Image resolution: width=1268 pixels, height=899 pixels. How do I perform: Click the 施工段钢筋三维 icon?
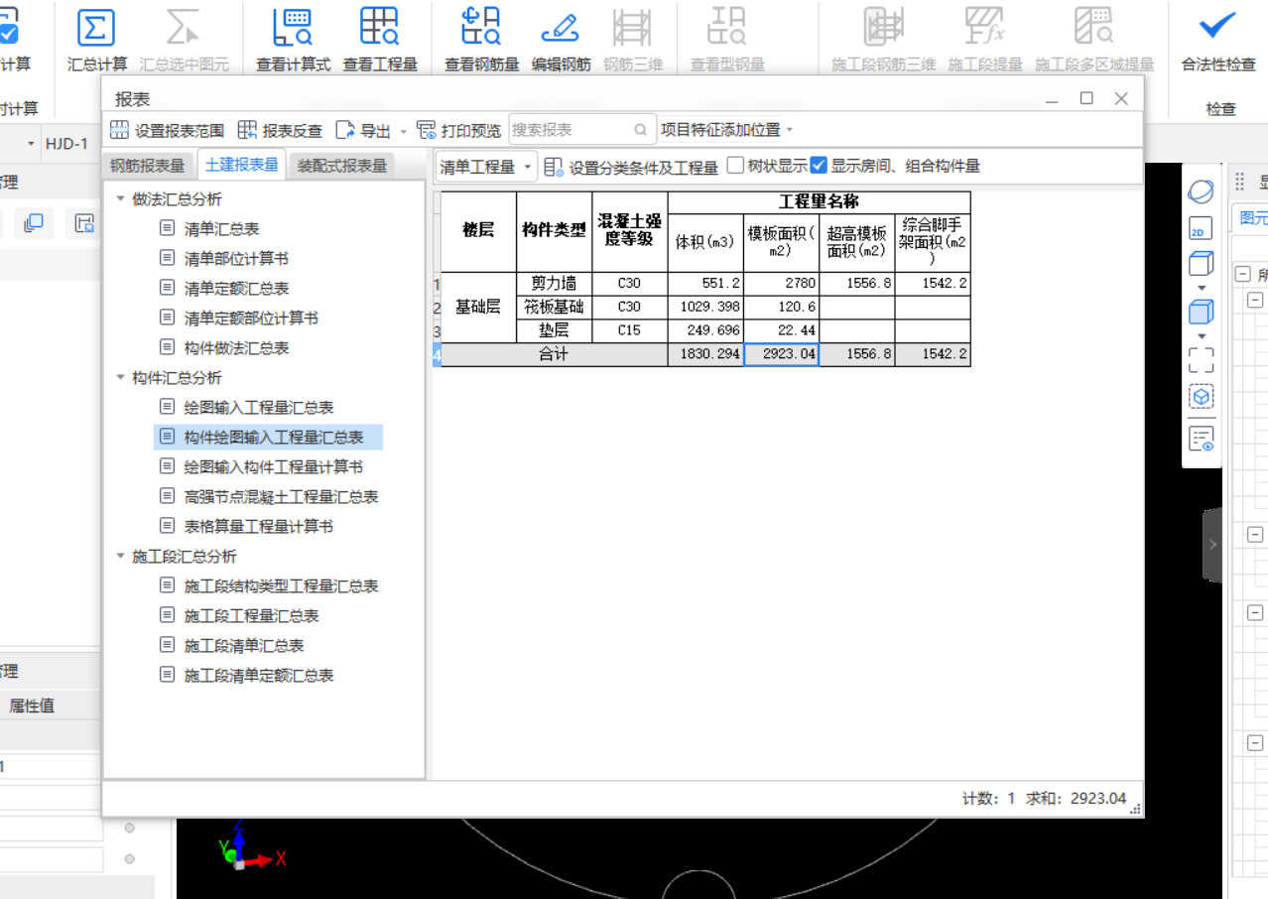883,28
